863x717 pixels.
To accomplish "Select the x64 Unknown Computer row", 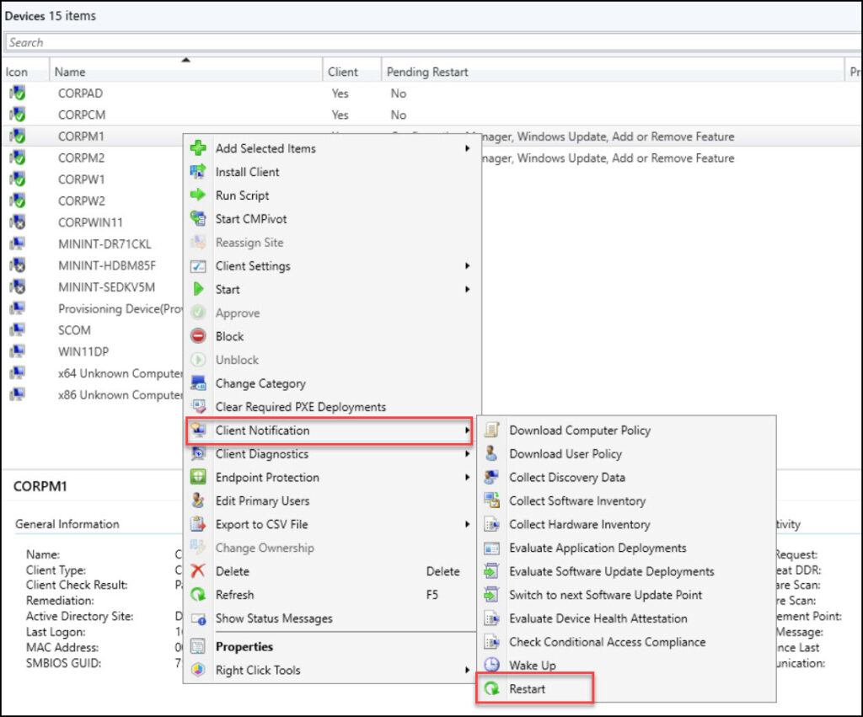I will [x=93, y=373].
